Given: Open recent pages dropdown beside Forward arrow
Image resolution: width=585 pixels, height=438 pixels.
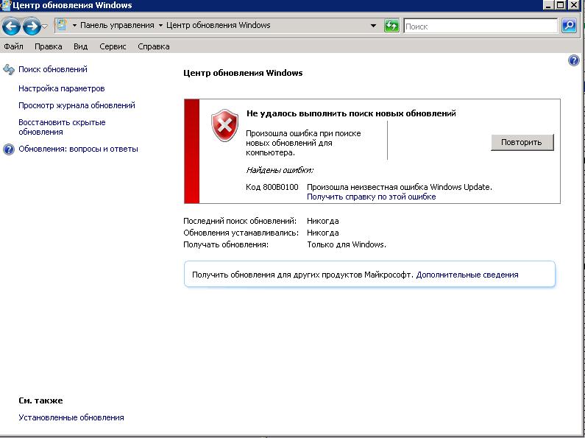Looking at the screenshot, I should [x=45, y=26].
